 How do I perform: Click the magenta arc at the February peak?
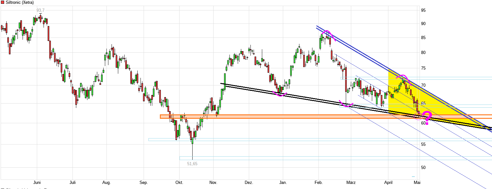pyautogui.click(x=327, y=33)
